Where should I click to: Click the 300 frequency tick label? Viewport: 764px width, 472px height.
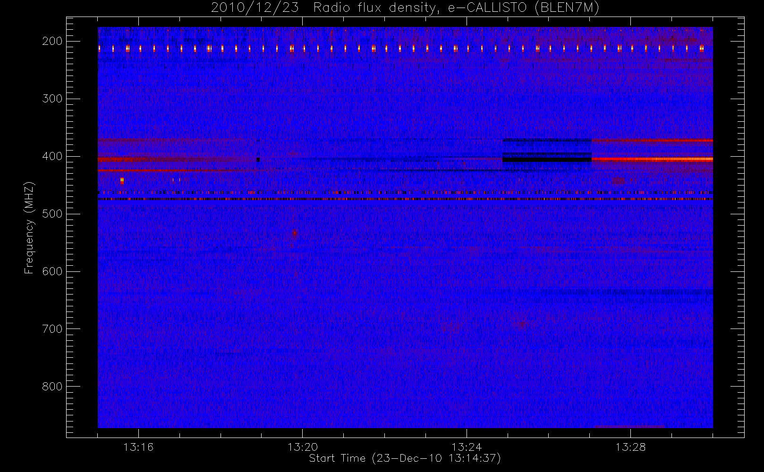[x=52, y=99]
